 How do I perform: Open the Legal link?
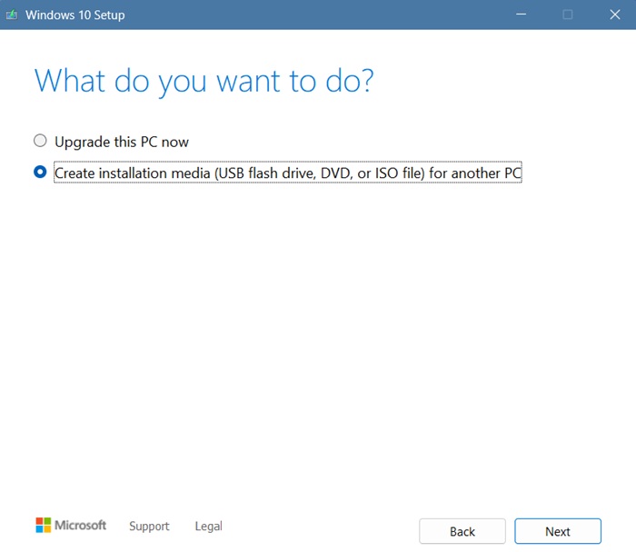point(208,526)
